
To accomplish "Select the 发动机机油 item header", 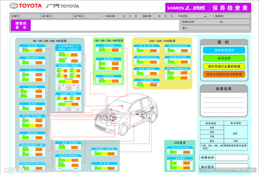I will pos(109,59).
